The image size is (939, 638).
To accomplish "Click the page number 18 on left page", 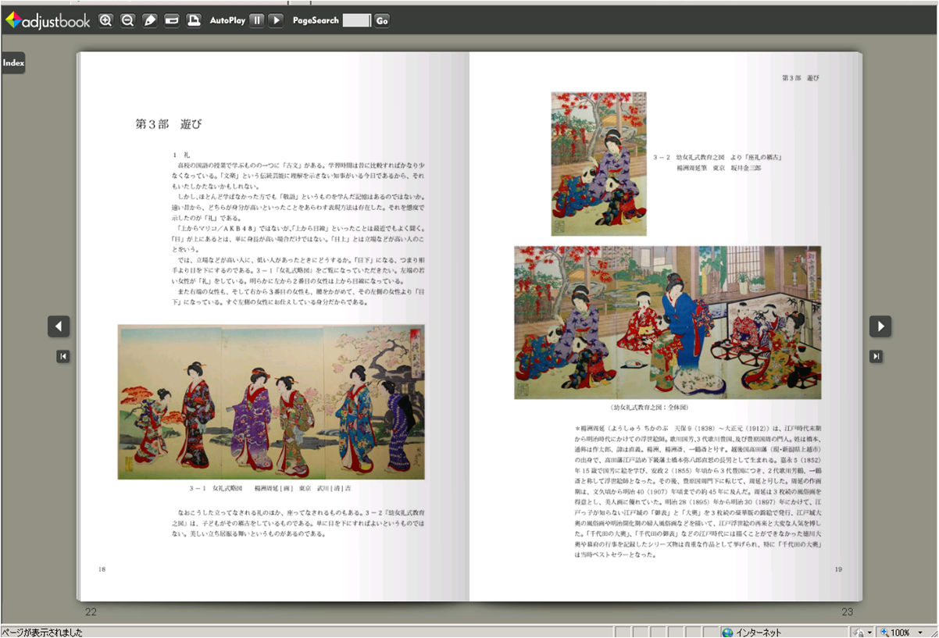I will [102, 569].
